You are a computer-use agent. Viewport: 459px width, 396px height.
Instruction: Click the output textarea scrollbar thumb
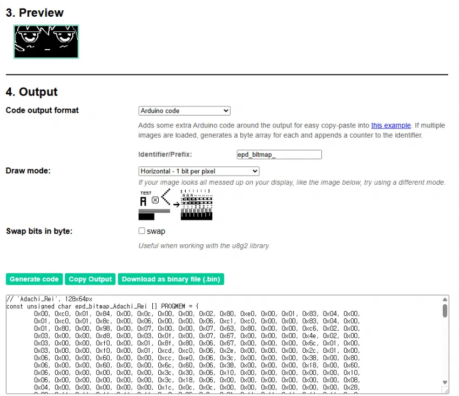coord(444,311)
